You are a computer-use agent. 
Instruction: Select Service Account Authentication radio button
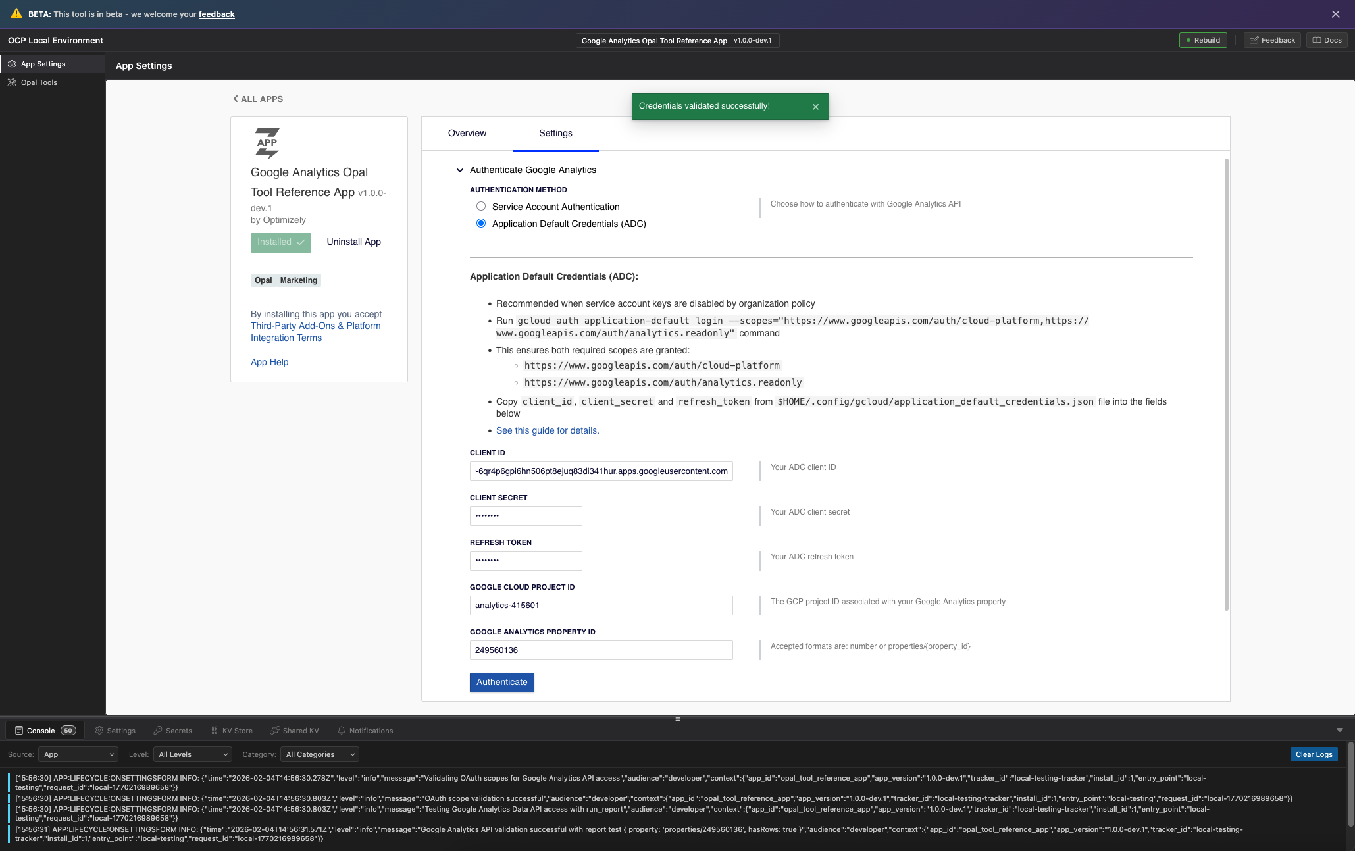[481, 206]
